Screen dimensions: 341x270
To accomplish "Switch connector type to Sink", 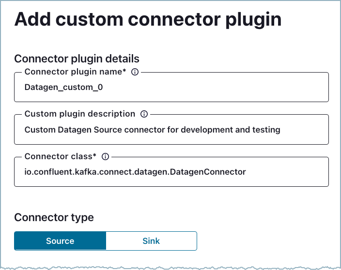I will click(x=151, y=241).
